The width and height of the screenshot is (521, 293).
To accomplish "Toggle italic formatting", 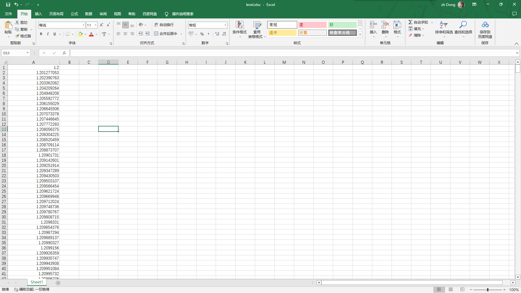I will coord(48,34).
